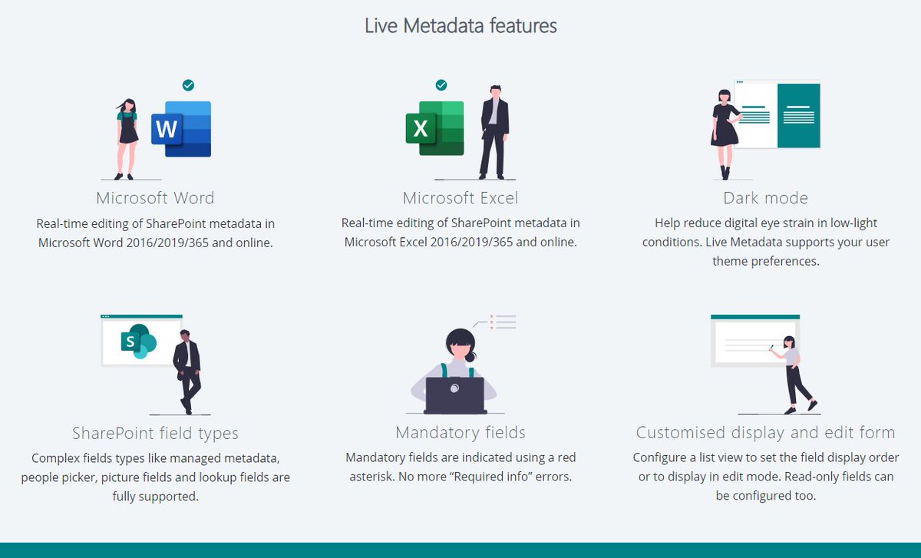
Task: Click the woman standing beside Word icon
Action: 127,138
